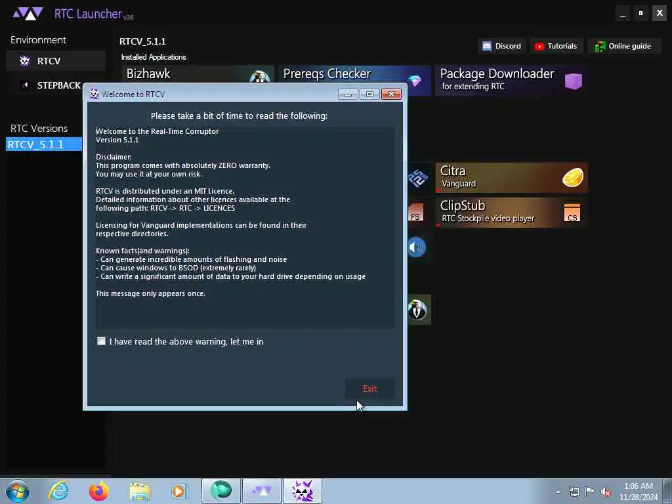
Task: Click the STEPBACK arrow icon in sidebar
Action: point(26,85)
